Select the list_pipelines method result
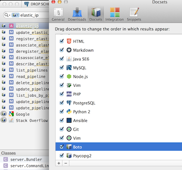The height and width of the screenshot is (170, 182). point(24,70)
